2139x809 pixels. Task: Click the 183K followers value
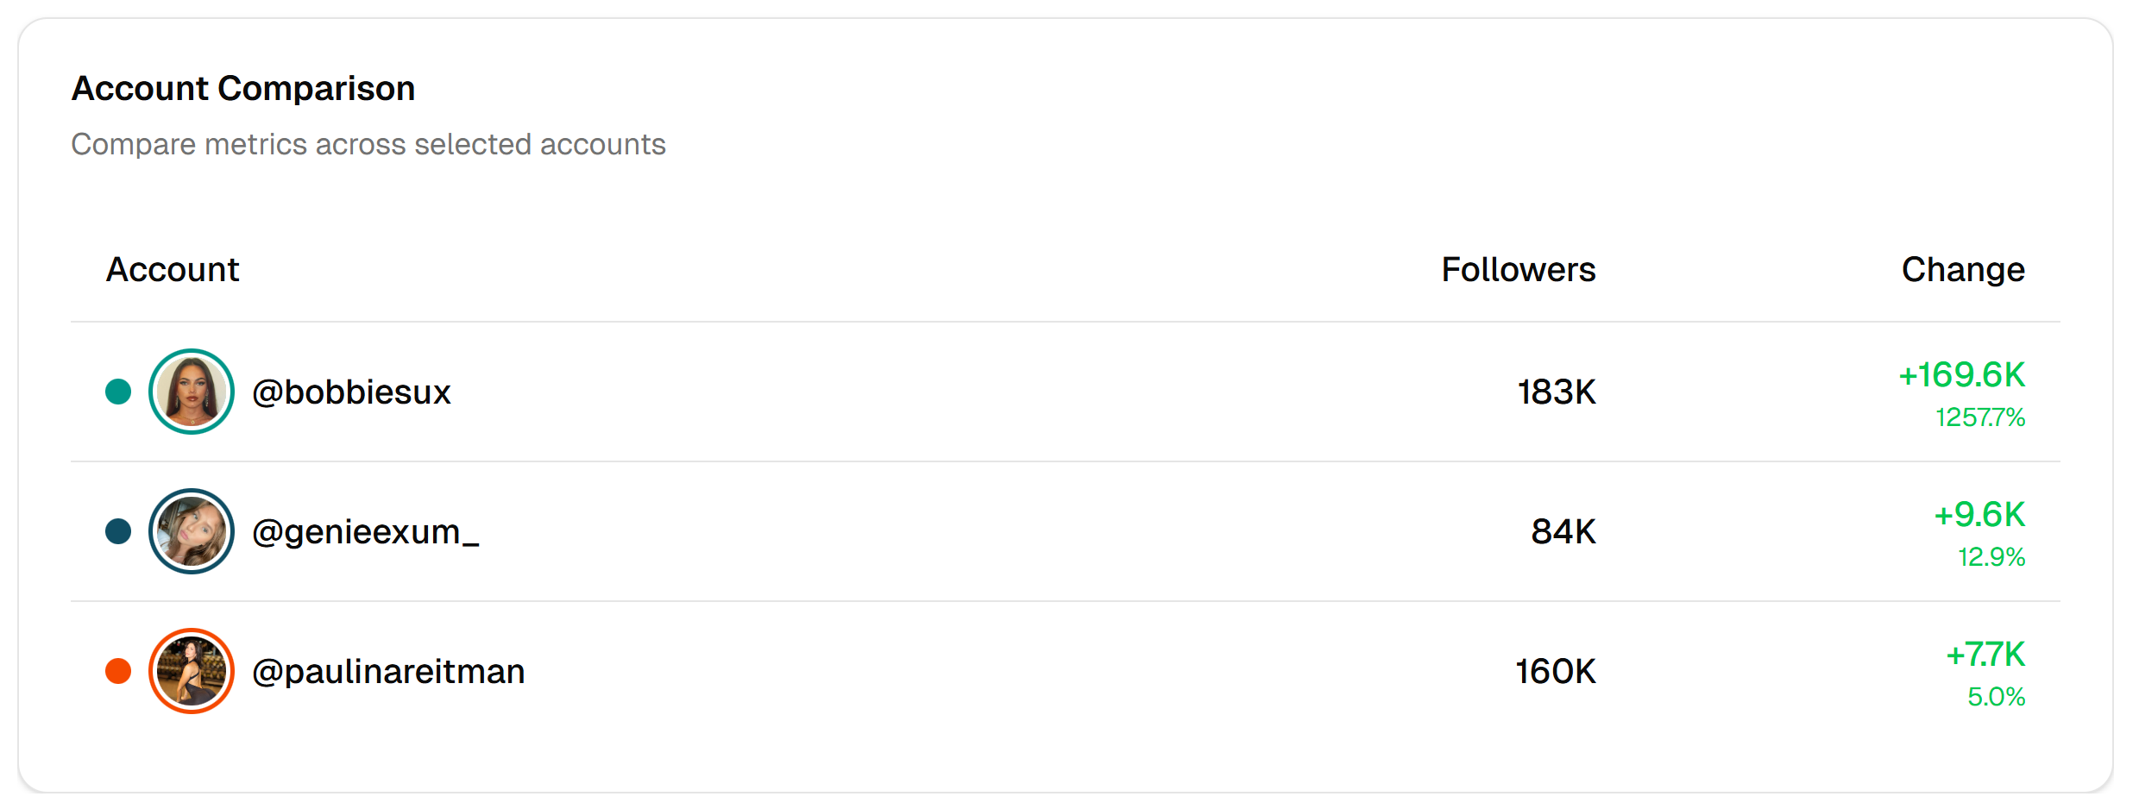coord(1556,392)
